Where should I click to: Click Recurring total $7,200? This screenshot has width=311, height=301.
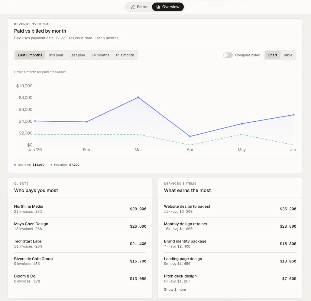pos(74,165)
